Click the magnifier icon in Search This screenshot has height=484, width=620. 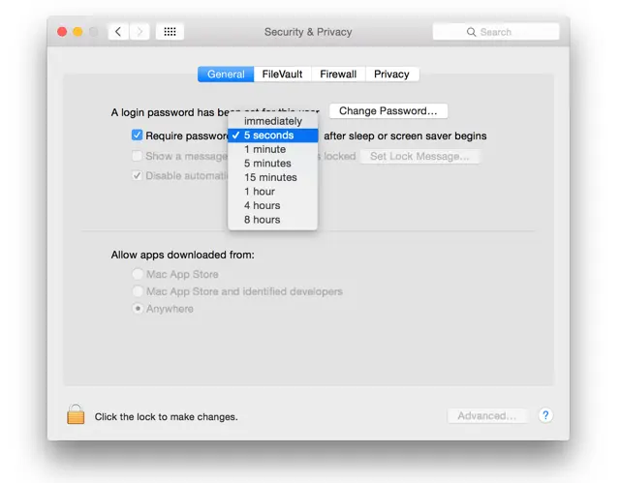click(x=471, y=32)
